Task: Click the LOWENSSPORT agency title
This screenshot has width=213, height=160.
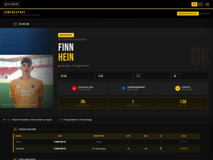Action: tap(14, 12)
